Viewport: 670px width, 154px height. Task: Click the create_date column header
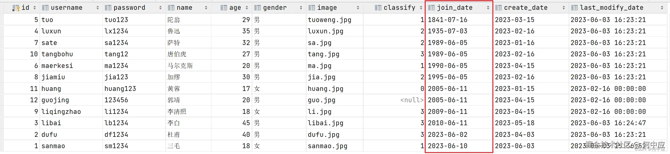[525, 8]
